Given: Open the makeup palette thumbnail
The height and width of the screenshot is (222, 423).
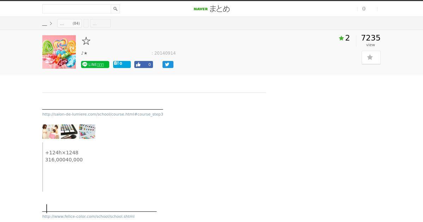Looking at the screenshot, I should click(x=69, y=131).
